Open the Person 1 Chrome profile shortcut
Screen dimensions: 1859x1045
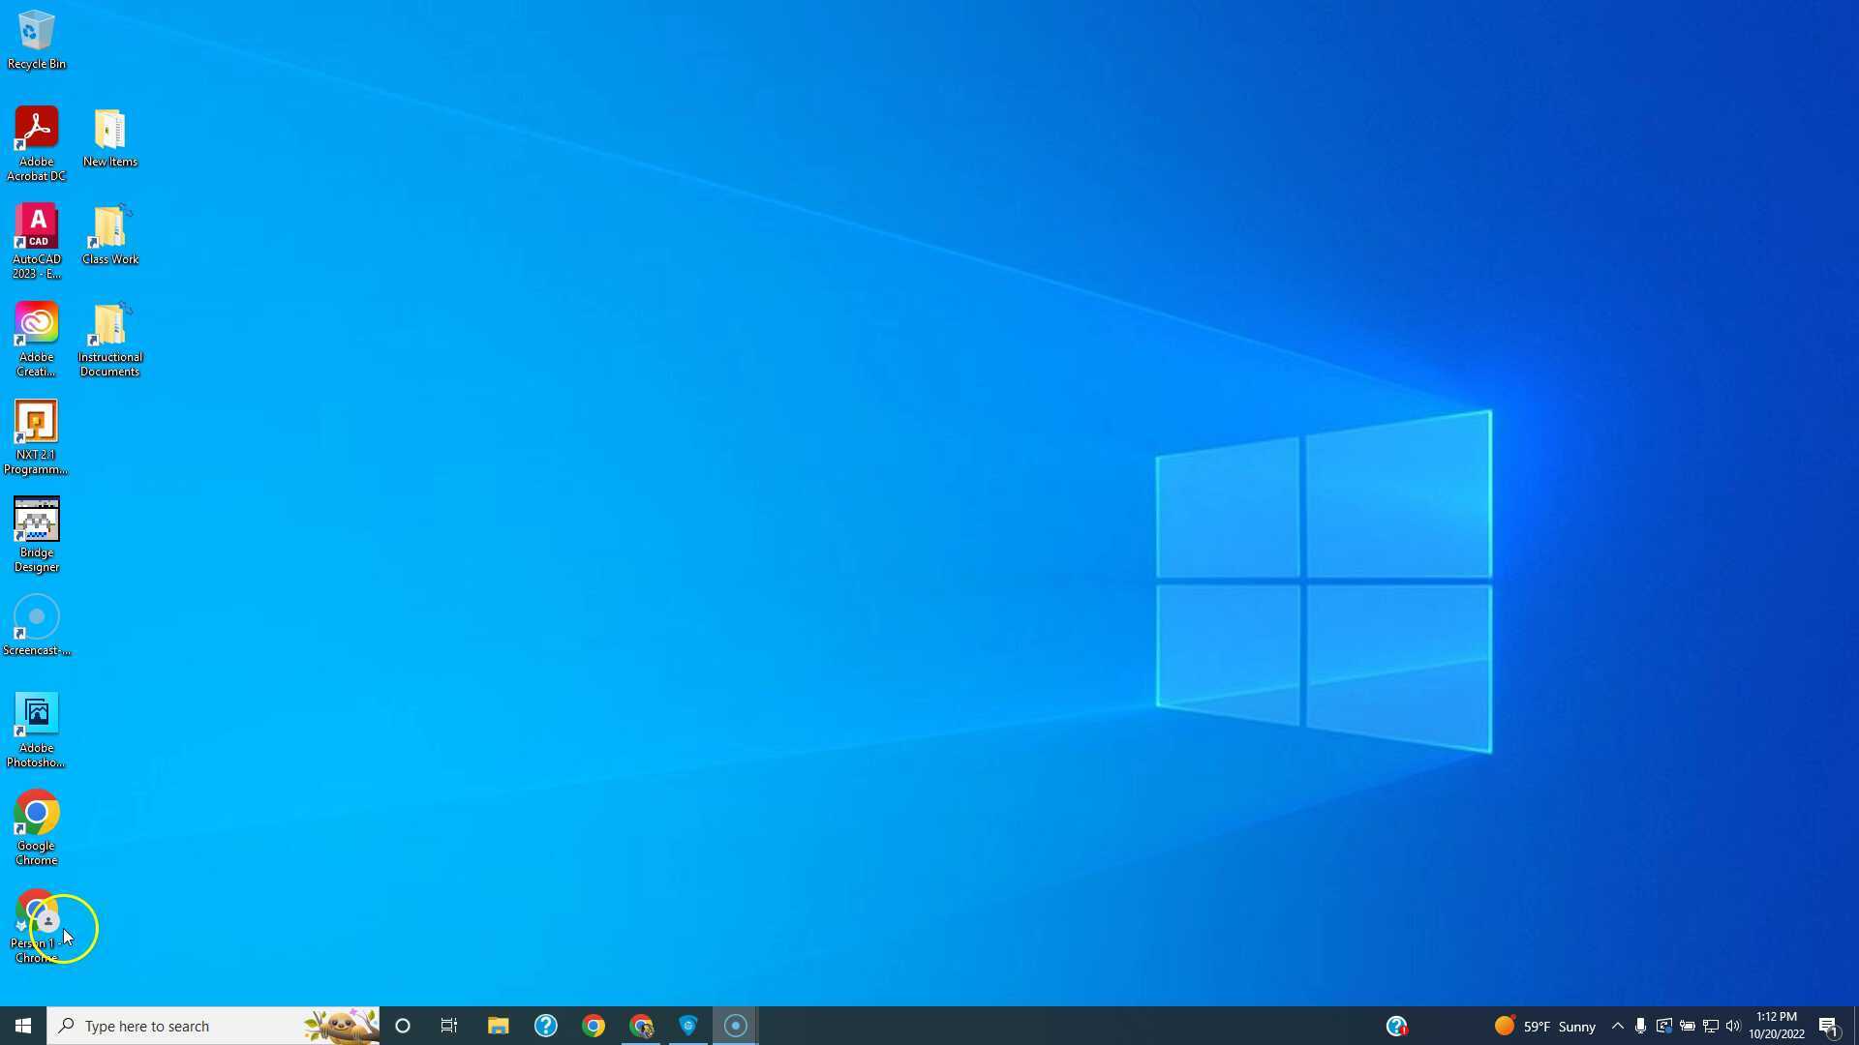(36, 914)
